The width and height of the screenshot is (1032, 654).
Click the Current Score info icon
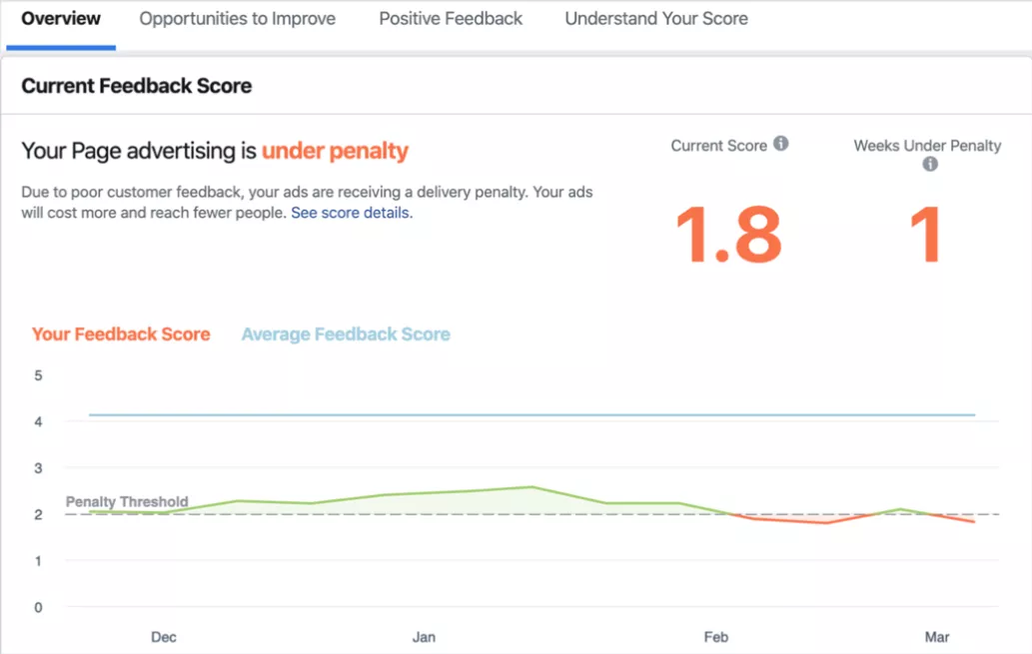click(x=780, y=144)
